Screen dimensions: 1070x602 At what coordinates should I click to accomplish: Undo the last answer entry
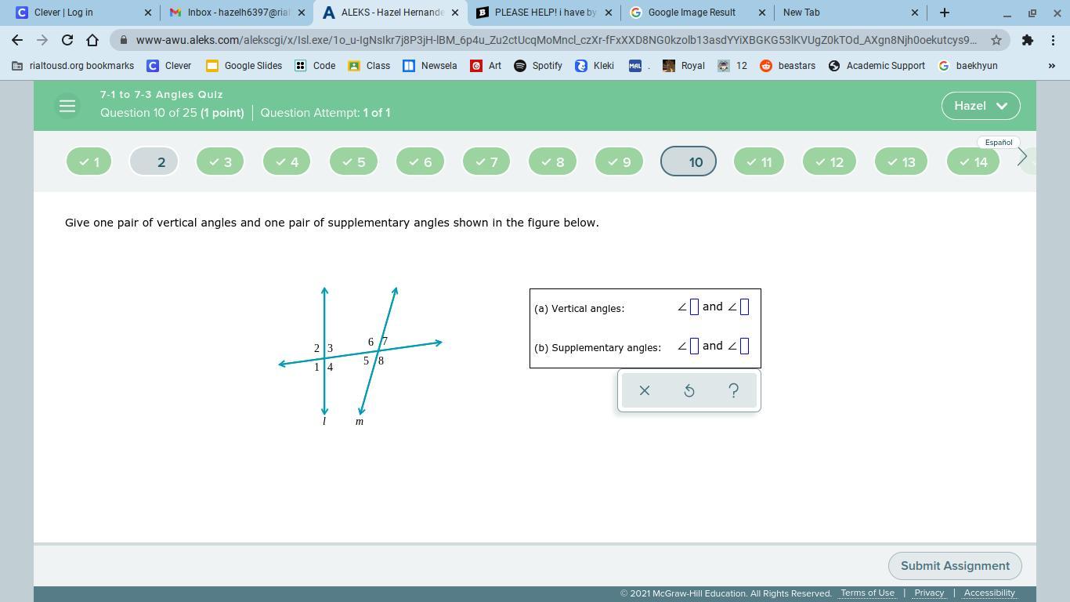(689, 390)
